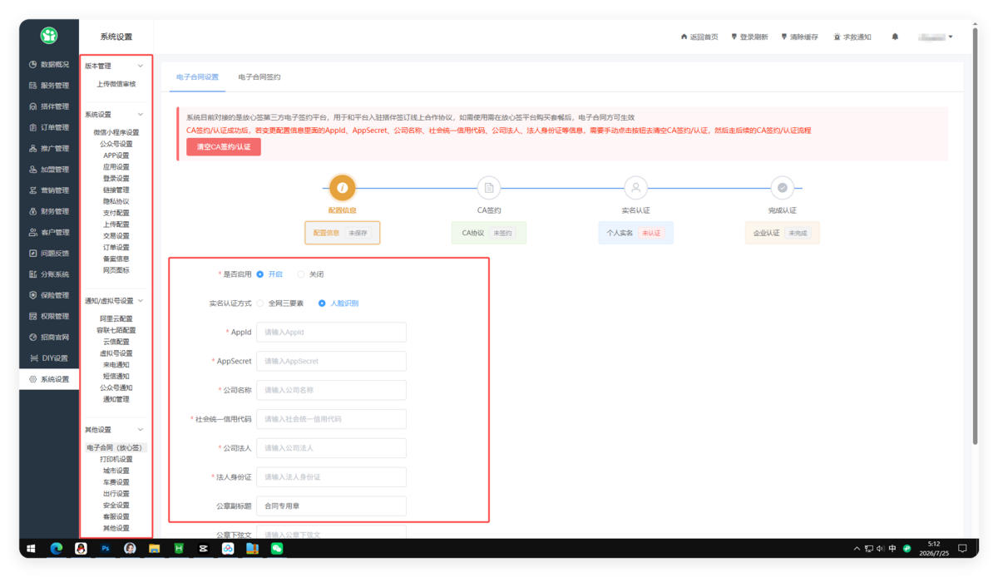Open Photoshop from the taskbar
Image resolution: width=998 pixels, height=577 pixels.
click(106, 549)
